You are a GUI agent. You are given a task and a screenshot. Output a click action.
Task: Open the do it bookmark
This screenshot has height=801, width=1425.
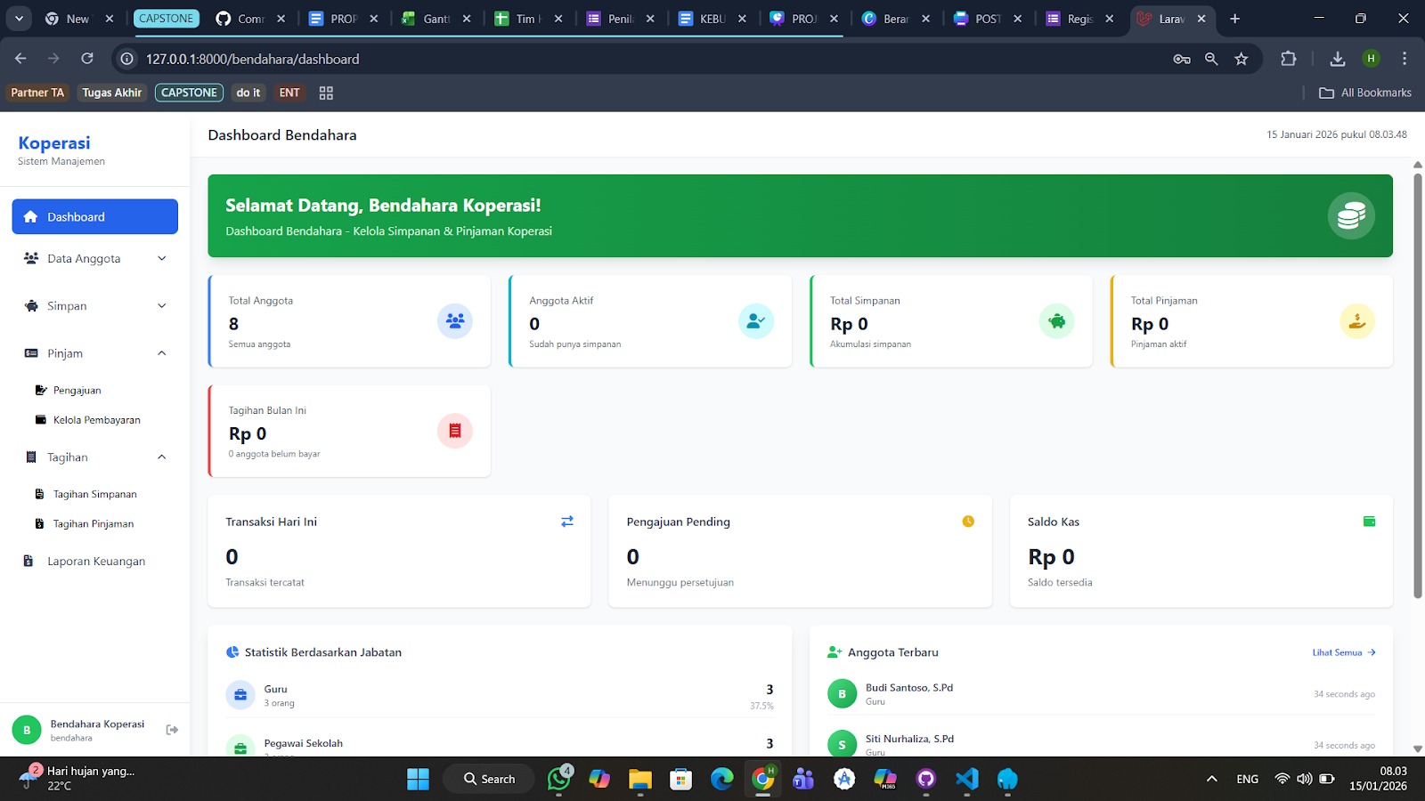(x=248, y=93)
